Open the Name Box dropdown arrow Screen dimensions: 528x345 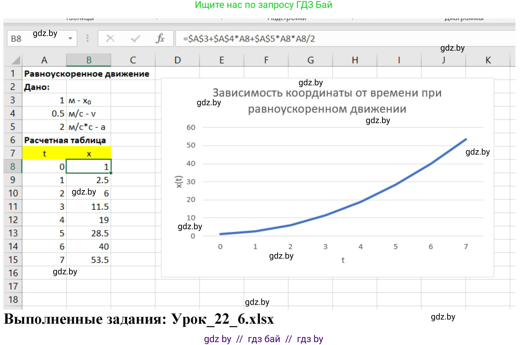70,39
